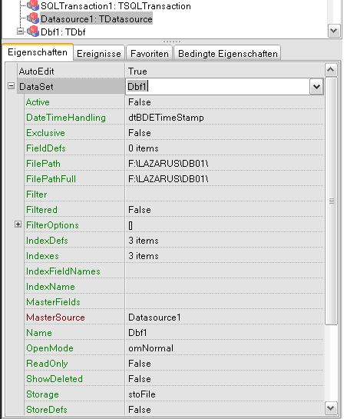Open the Favoriten tab
This screenshot has width=347, height=419.
point(150,54)
